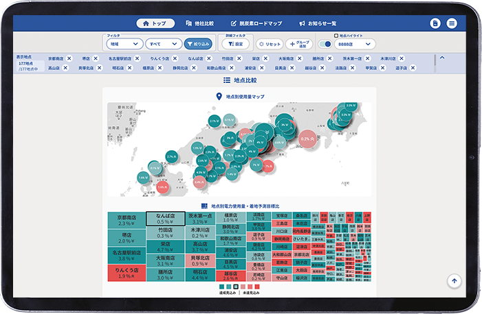Click the リセット reset button
This screenshot has width=482, height=314.
(269, 44)
